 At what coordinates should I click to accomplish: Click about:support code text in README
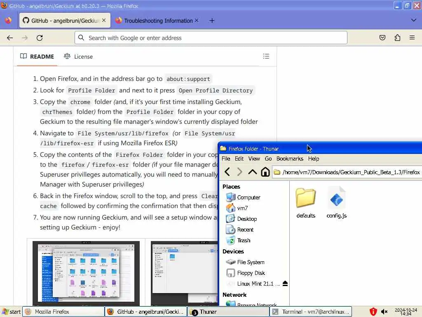click(188, 79)
